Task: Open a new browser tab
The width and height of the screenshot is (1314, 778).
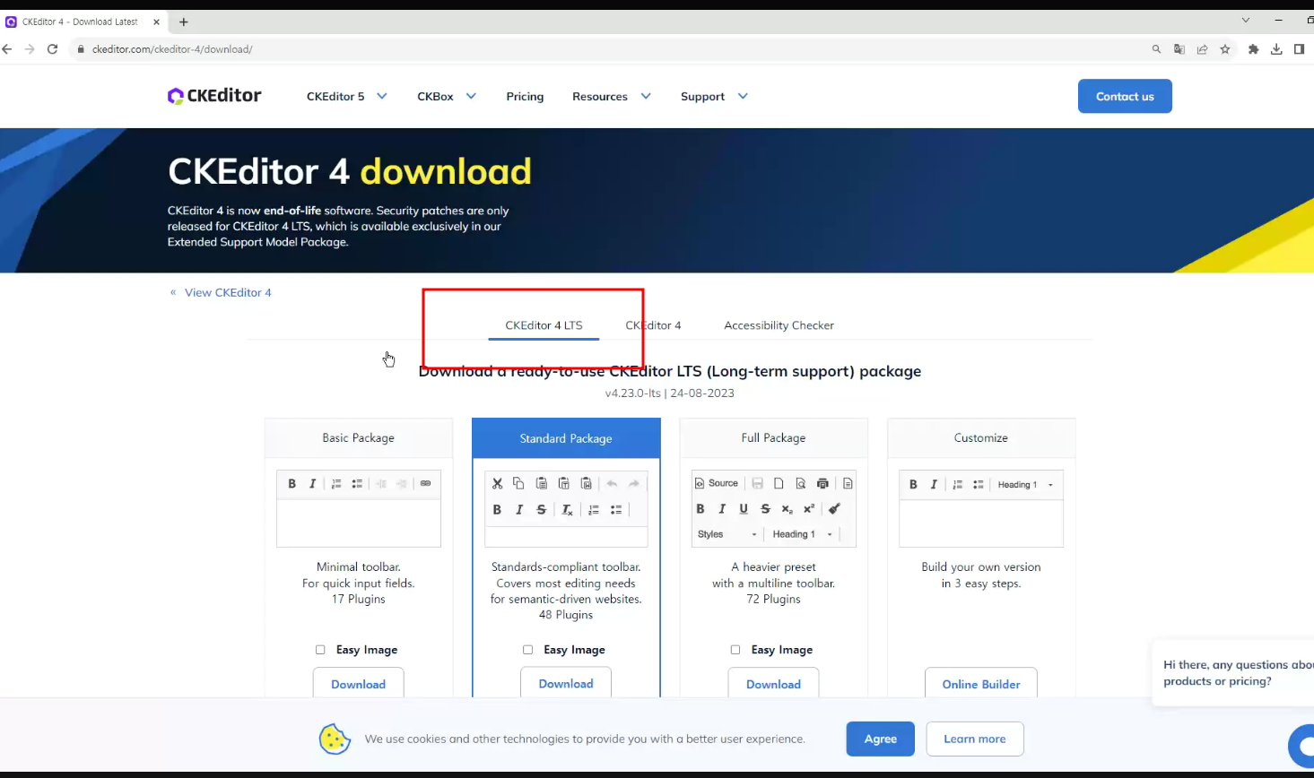Action: click(x=184, y=22)
